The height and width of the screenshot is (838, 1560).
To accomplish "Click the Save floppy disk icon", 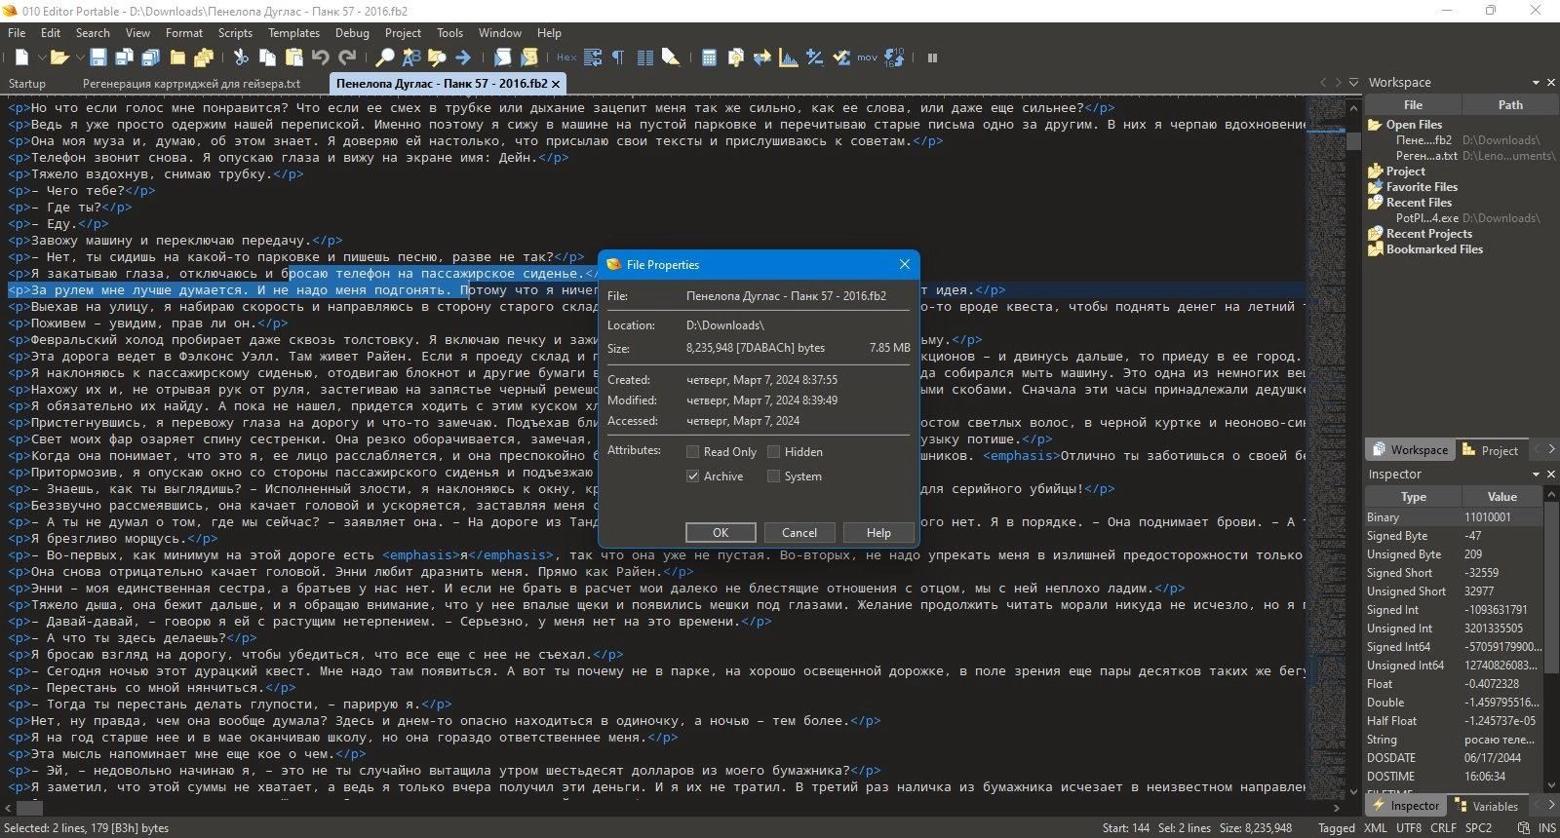I will 98,57.
